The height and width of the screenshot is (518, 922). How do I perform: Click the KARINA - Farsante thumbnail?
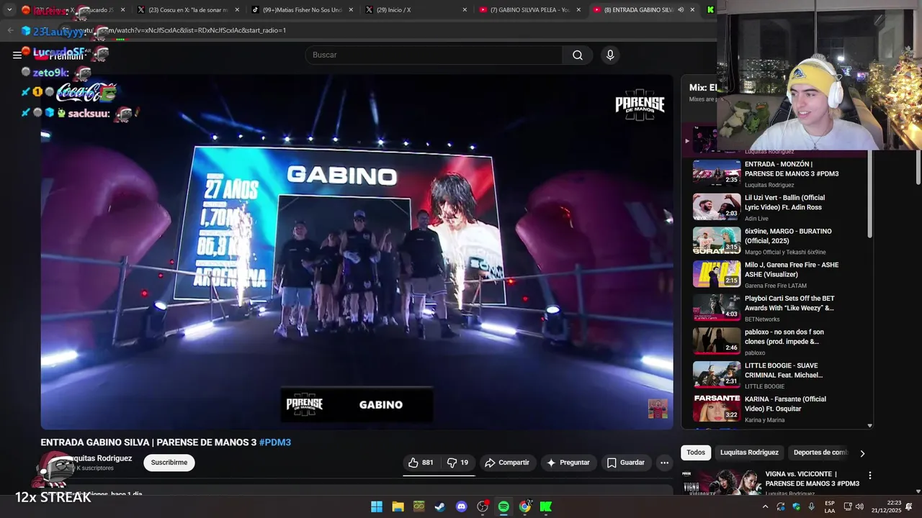[717, 408]
